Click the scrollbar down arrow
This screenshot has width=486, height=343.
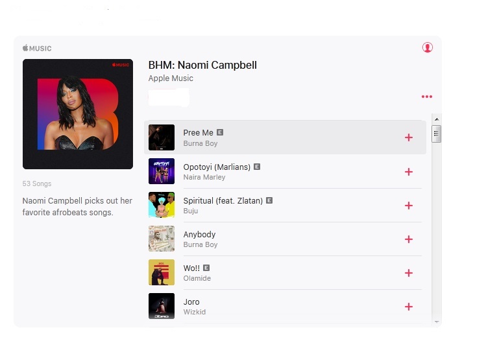[437, 322]
